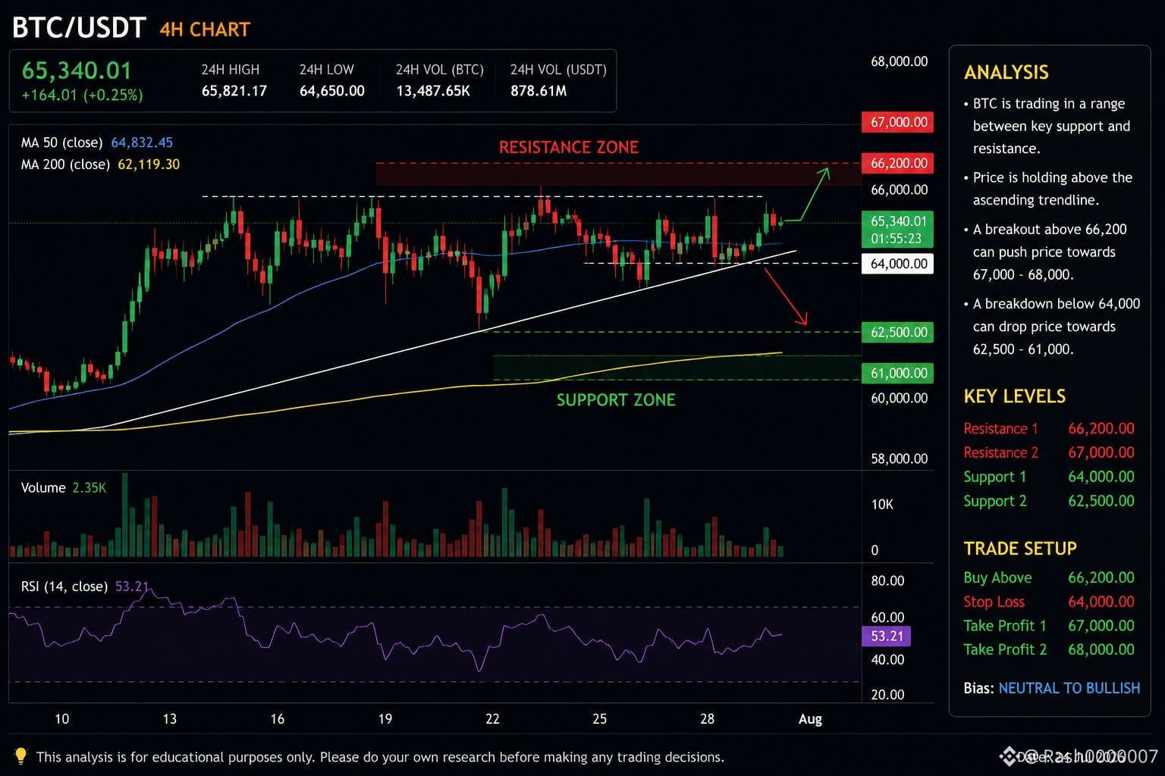Image resolution: width=1165 pixels, height=776 pixels.
Task: Click the date label 25 on the time axis
Action: [x=599, y=719]
